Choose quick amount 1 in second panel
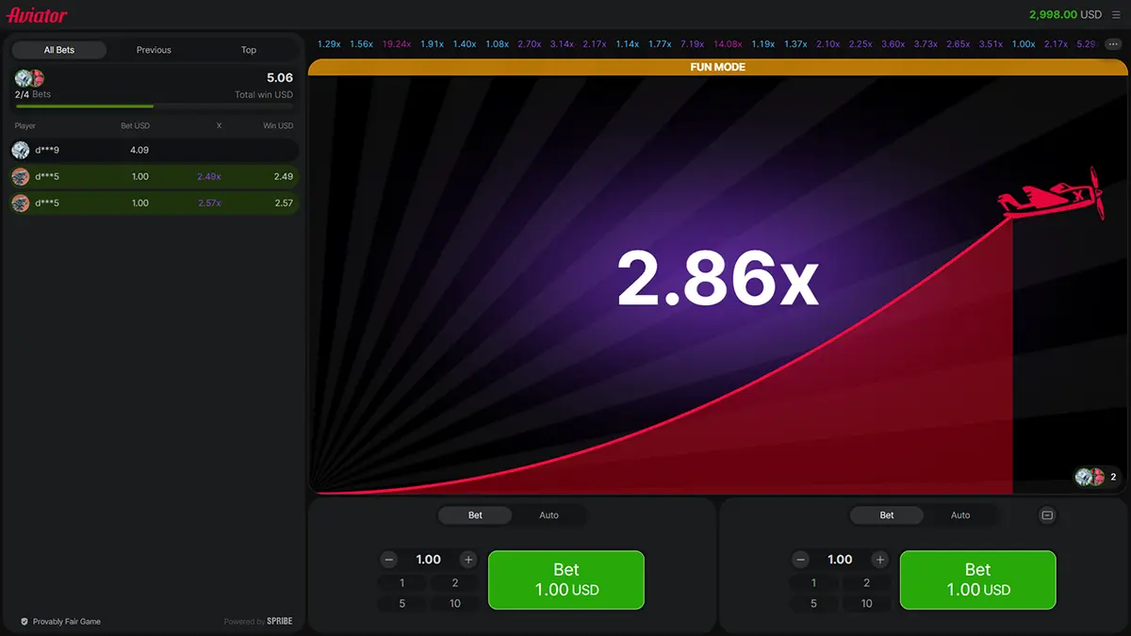Image resolution: width=1131 pixels, height=636 pixels. (x=814, y=583)
